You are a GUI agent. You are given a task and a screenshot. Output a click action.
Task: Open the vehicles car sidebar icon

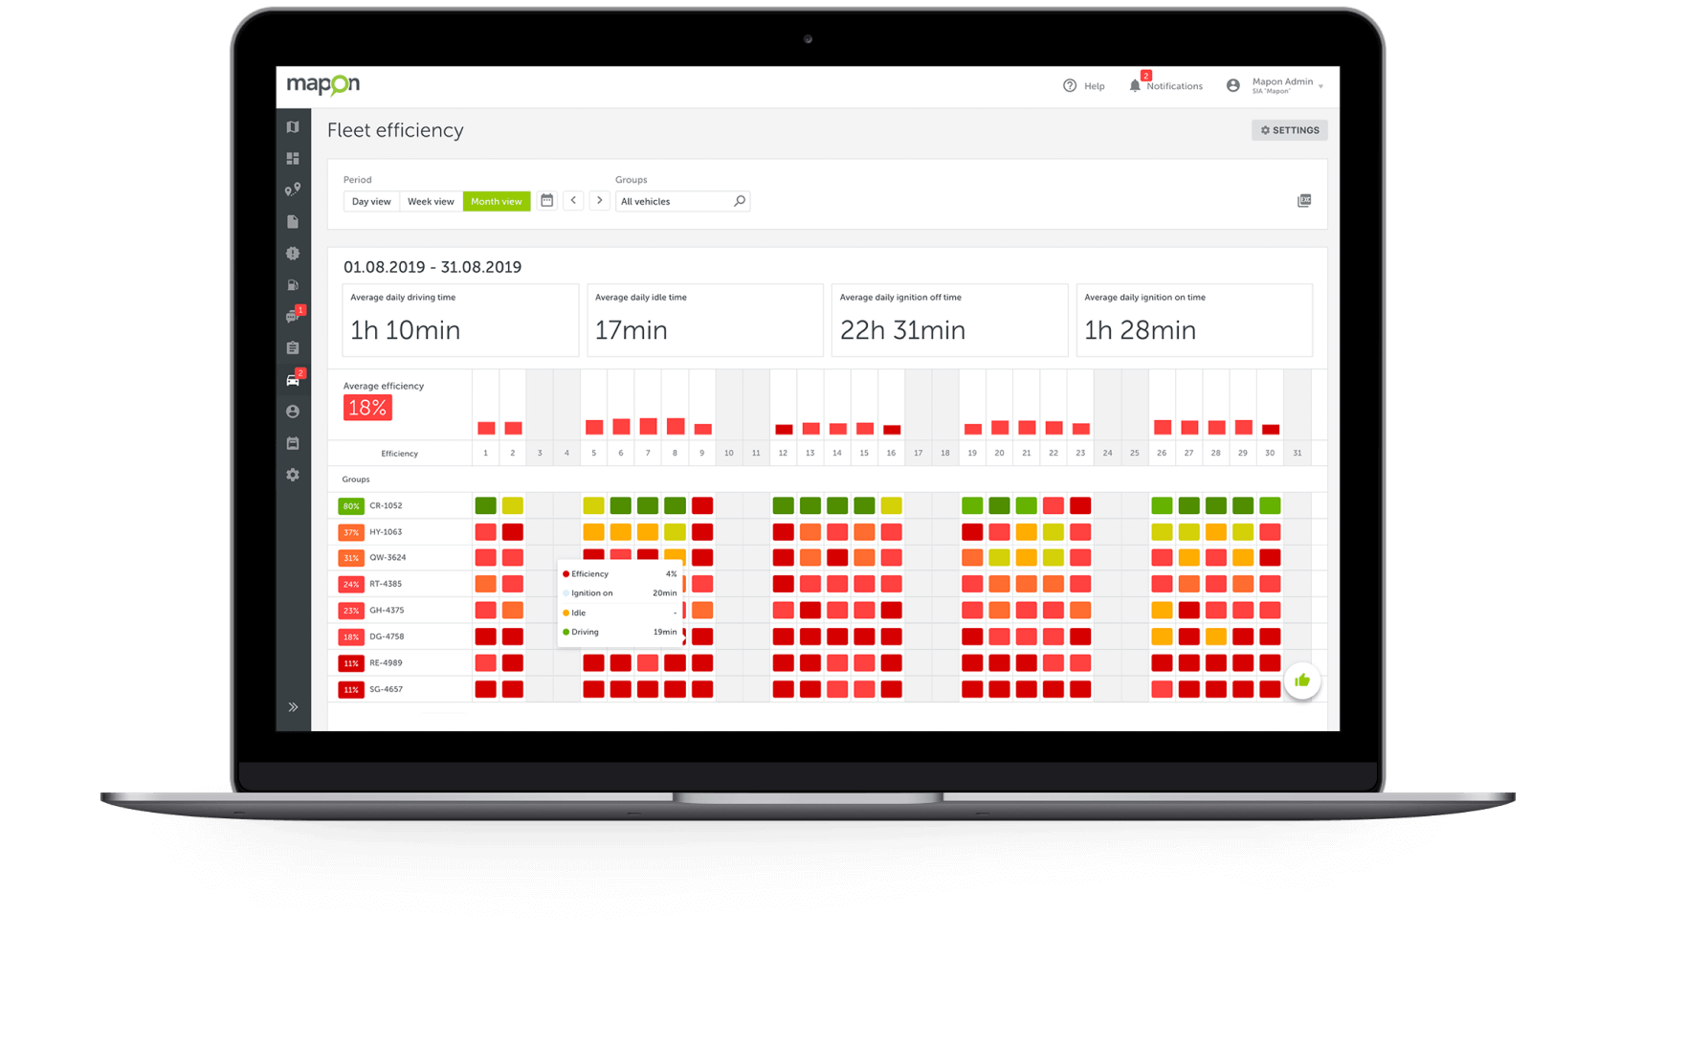(x=294, y=379)
